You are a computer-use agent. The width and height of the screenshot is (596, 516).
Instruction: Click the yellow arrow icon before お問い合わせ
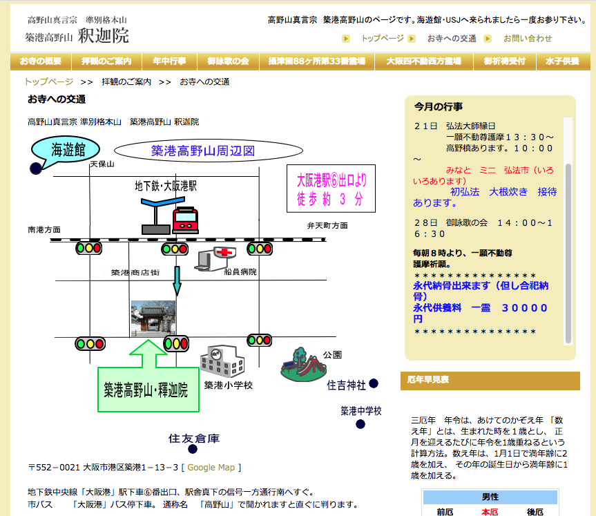click(488, 39)
